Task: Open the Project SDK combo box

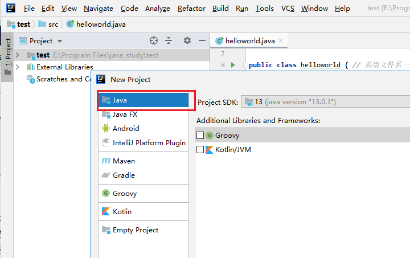Action: click(326, 101)
